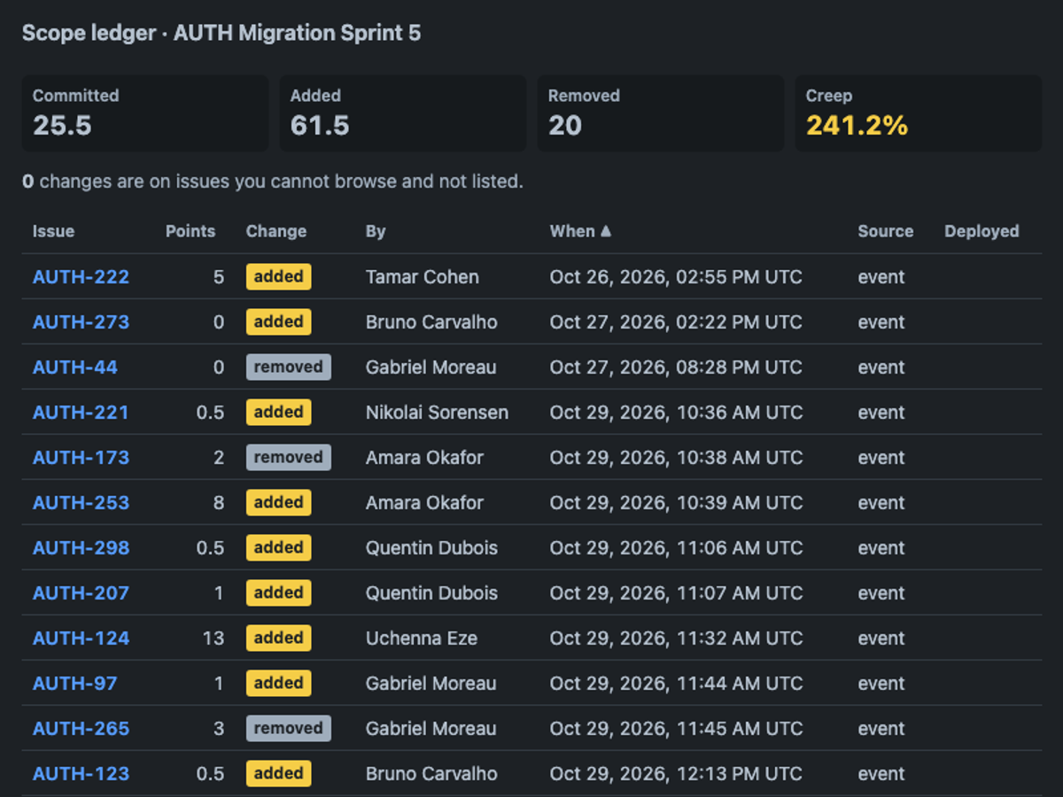This screenshot has height=797, width=1063.
Task: Follow the AUTH-44 link
Action: [75, 368]
